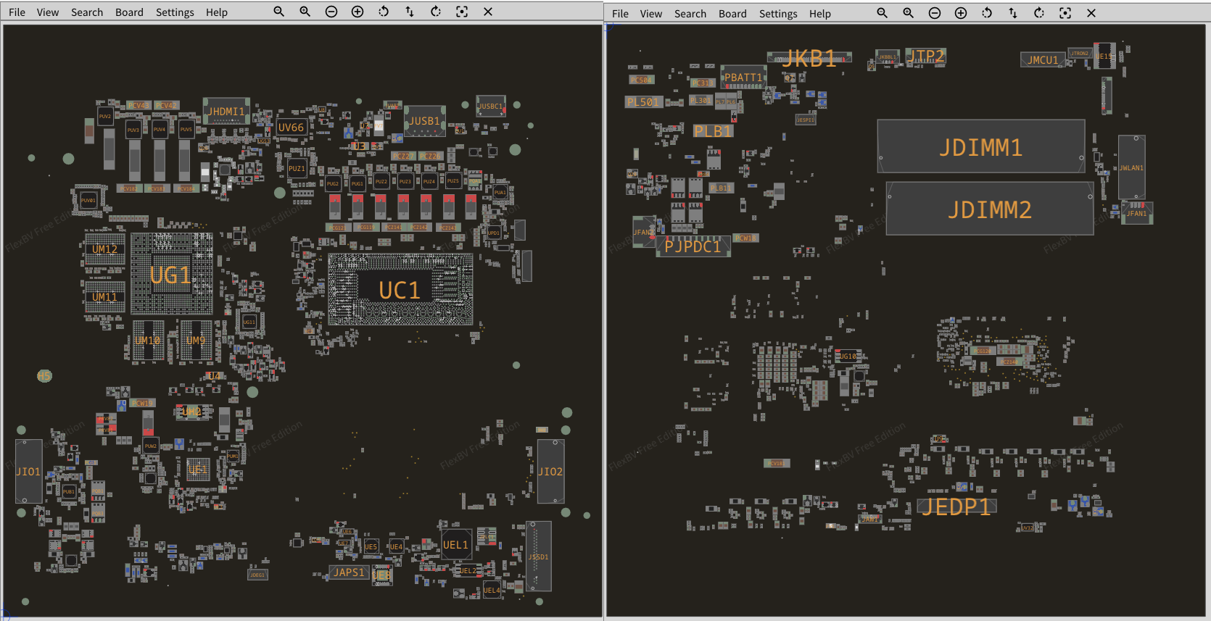
Task: Select the UC1 chip on the board
Action: [x=400, y=290]
